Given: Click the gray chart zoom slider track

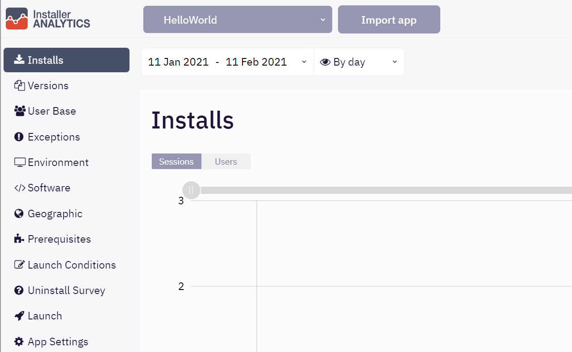Looking at the screenshot, I should (386, 190).
